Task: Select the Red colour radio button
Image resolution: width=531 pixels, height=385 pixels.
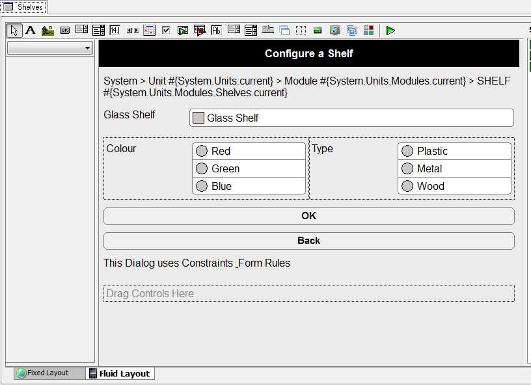Action: [202, 151]
